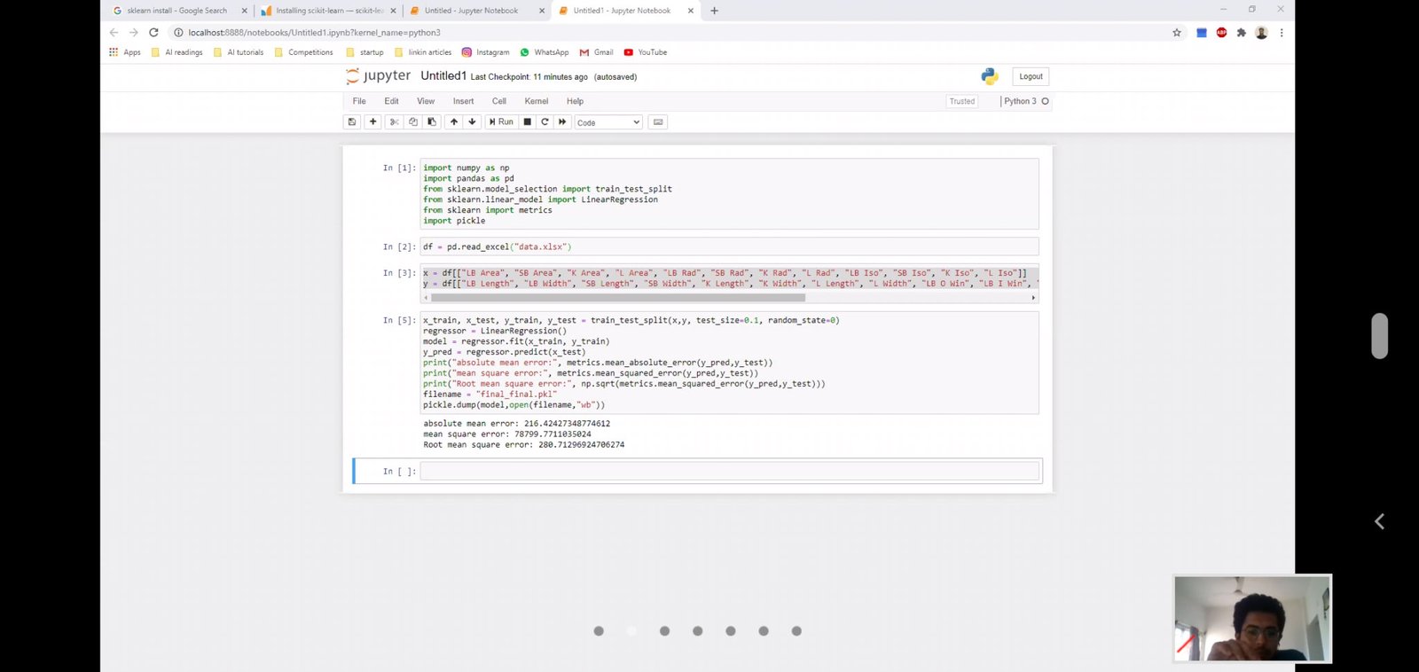Switch to Installing scikit-learn tab

(329, 11)
